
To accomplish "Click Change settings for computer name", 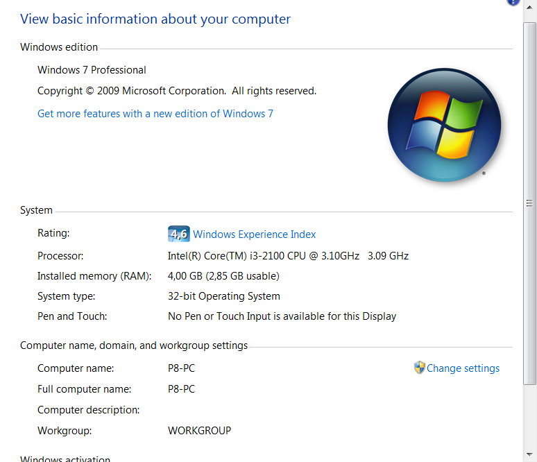I will [463, 368].
